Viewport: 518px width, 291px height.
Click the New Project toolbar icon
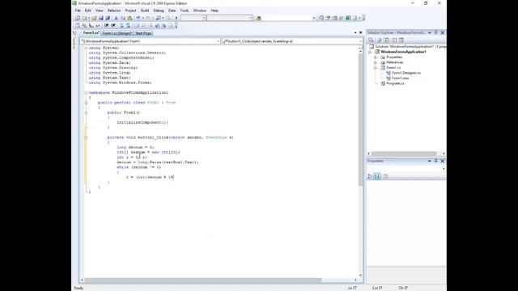[x=78, y=18]
